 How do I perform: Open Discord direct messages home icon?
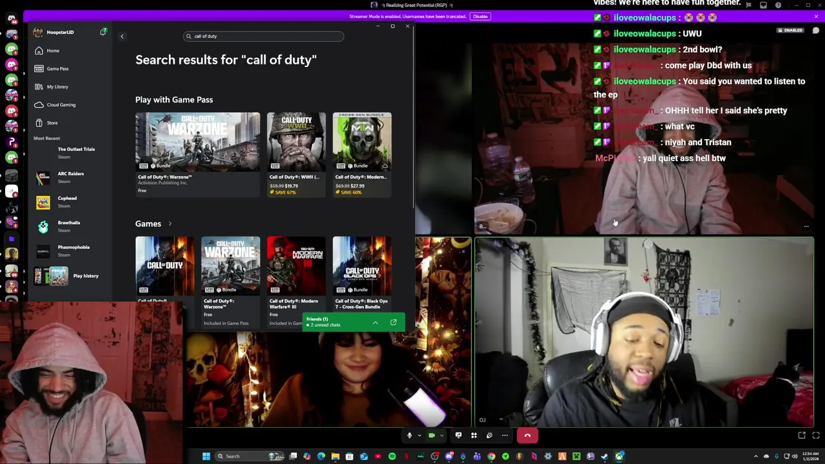pos(12,18)
